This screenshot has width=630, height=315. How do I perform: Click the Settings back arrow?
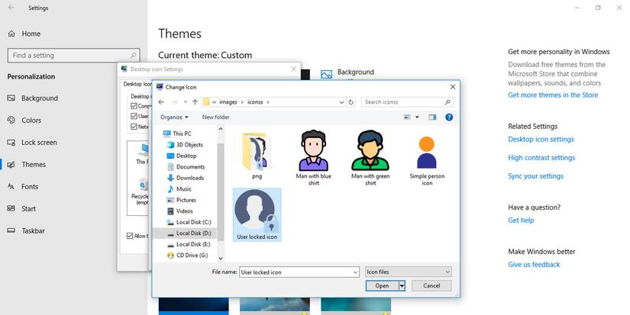(11, 8)
